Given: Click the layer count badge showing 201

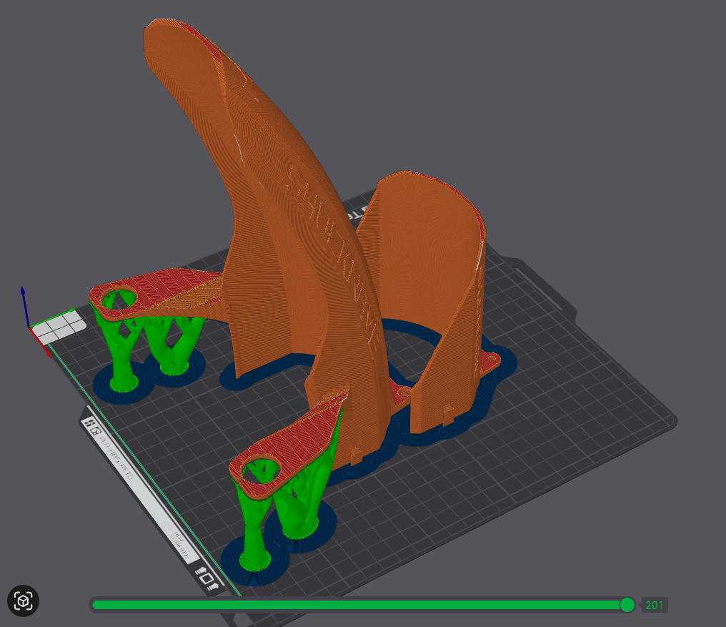Looking at the screenshot, I should 655,605.
